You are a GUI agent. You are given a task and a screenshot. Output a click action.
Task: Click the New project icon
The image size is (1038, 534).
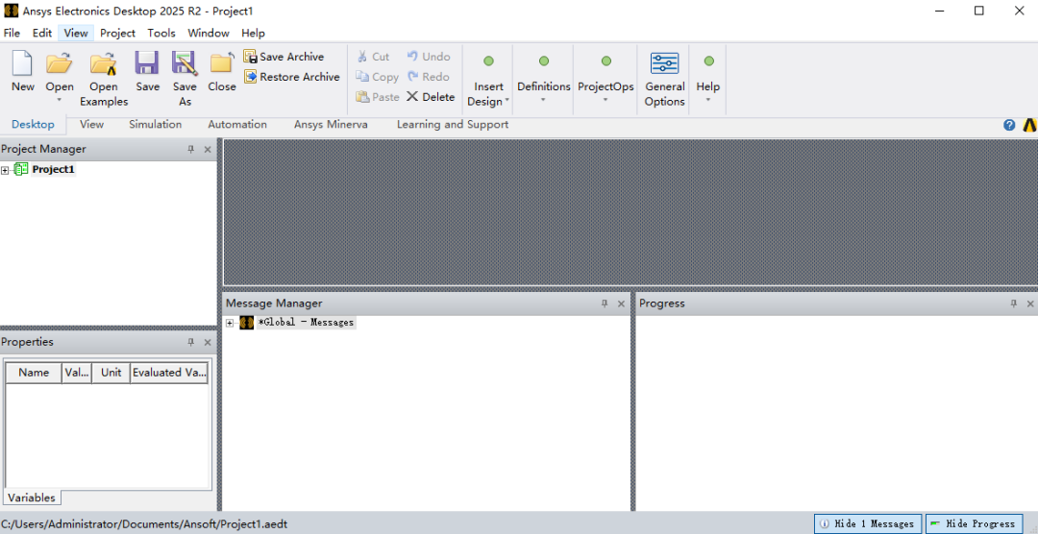point(22,63)
